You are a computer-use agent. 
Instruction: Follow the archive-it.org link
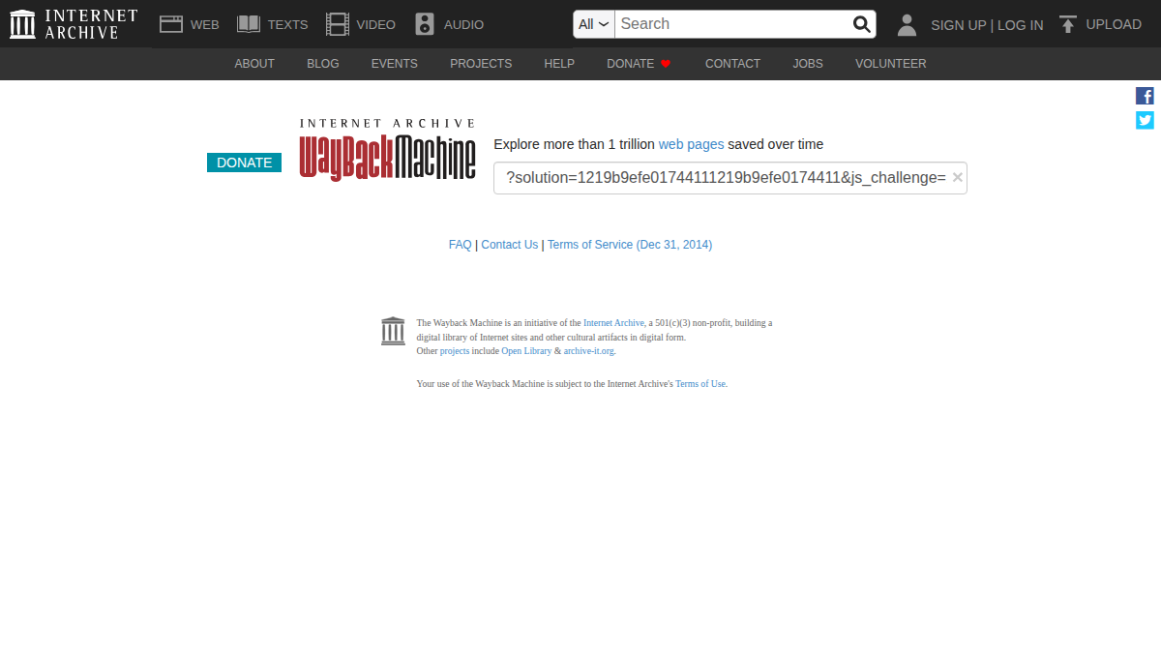(588, 351)
